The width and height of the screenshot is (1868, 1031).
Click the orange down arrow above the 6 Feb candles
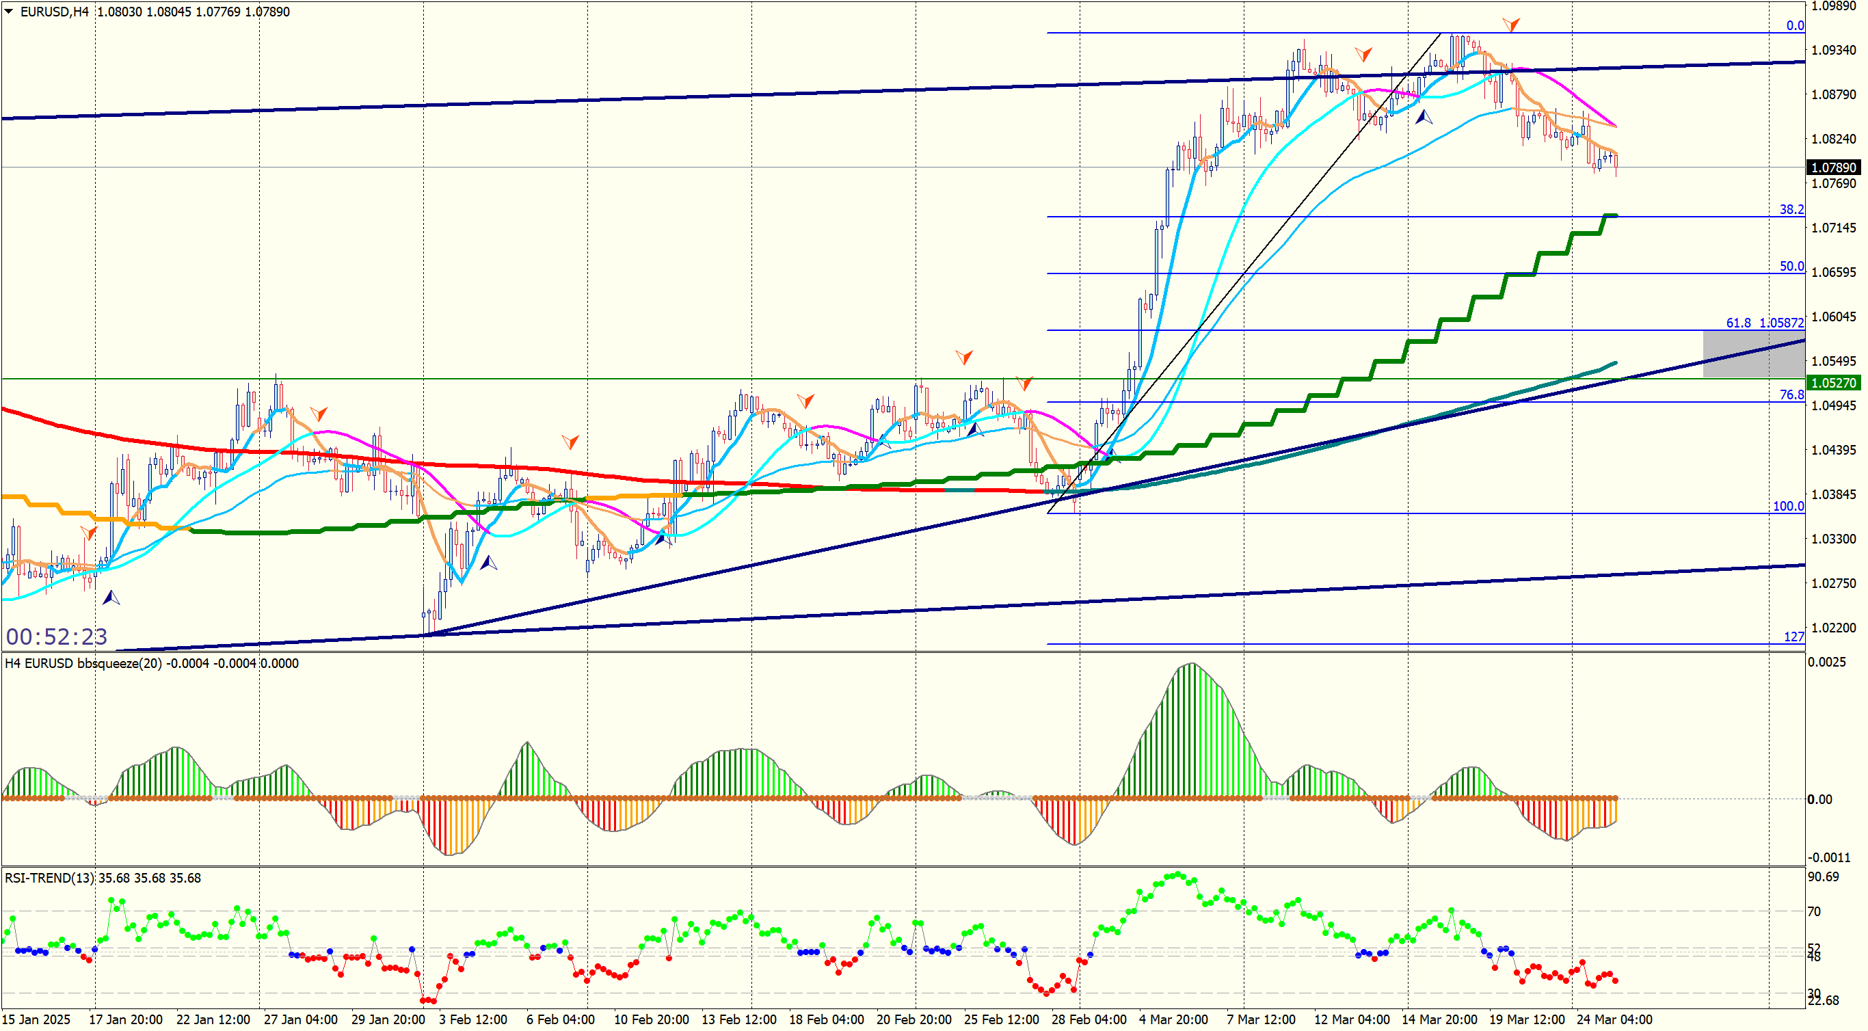tap(570, 442)
